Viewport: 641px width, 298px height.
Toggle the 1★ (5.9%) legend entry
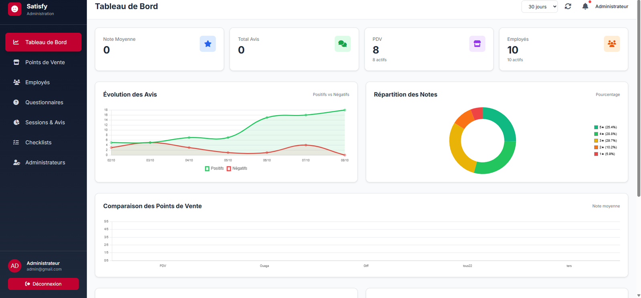tap(605, 154)
